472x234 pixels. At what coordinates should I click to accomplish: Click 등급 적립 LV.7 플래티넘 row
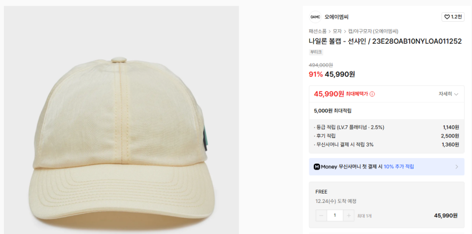tap(350, 127)
